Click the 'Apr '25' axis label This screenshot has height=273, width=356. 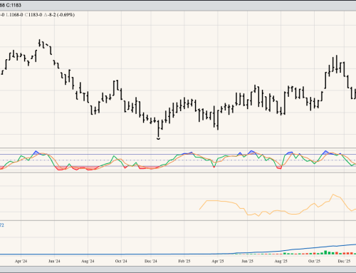pos(218,261)
